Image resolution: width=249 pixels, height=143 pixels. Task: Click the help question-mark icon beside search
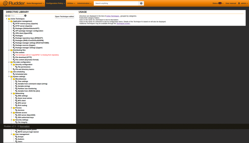click(x=141, y=3)
